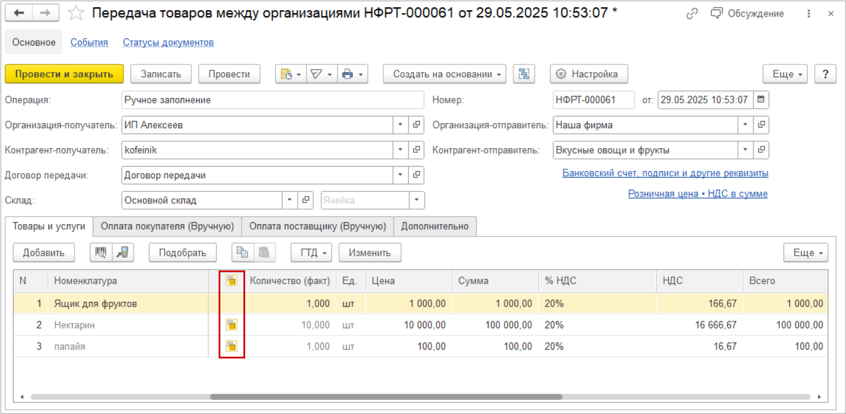Click Провести и закрыть button
The image size is (846, 414).
click(x=64, y=74)
